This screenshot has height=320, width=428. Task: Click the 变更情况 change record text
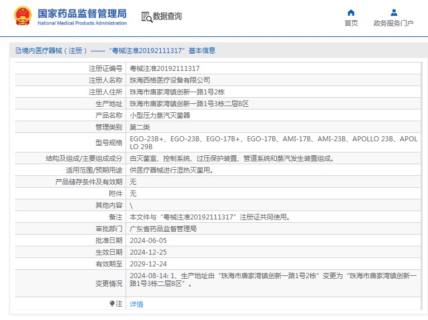[273, 280]
